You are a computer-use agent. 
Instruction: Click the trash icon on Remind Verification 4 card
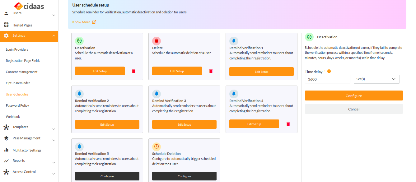pyautogui.click(x=288, y=124)
